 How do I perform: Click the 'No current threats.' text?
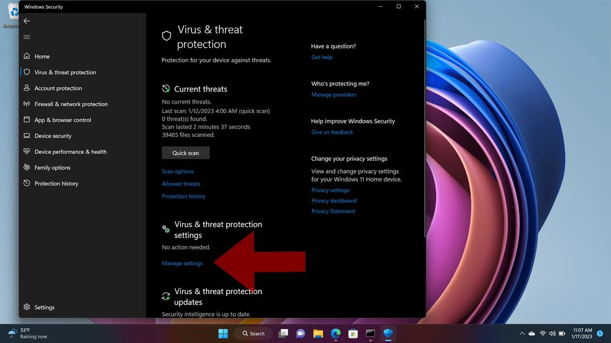pyautogui.click(x=186, y=102)
